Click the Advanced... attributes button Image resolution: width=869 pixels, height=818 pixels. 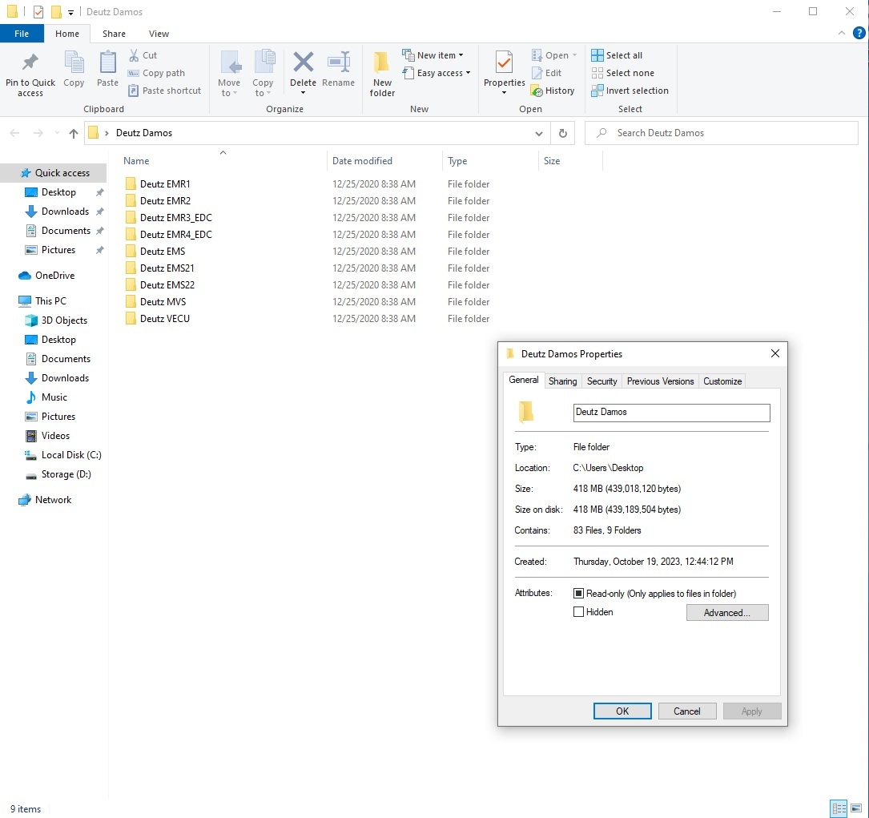point(727,612)
